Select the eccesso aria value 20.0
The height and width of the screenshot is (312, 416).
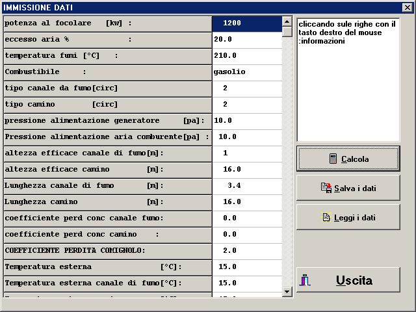[x=247, y=40]
